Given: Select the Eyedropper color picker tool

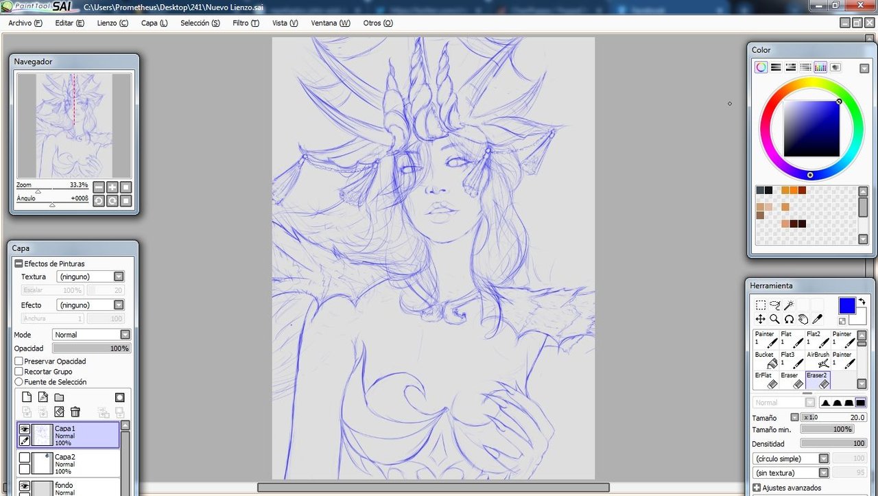Looking at the screenshot, I should coord(817,319).
